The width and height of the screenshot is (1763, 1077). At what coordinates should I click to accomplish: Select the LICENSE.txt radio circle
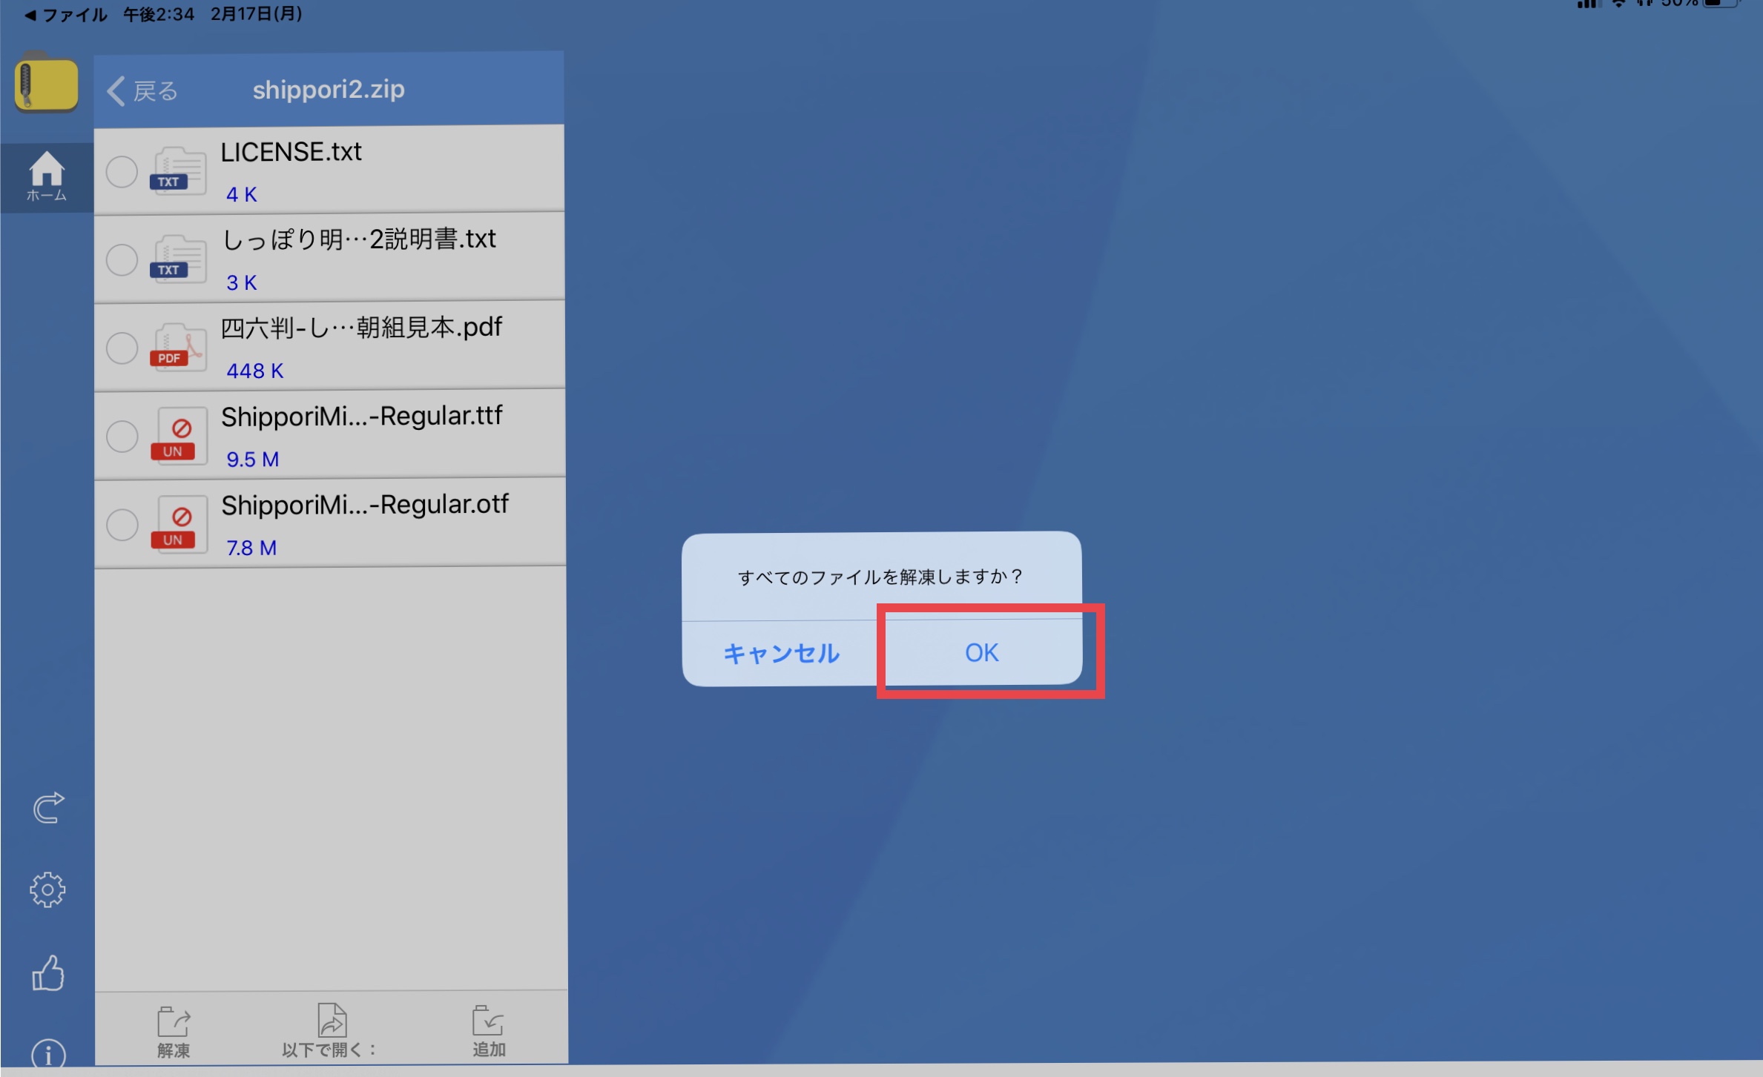tap(122, 171)
